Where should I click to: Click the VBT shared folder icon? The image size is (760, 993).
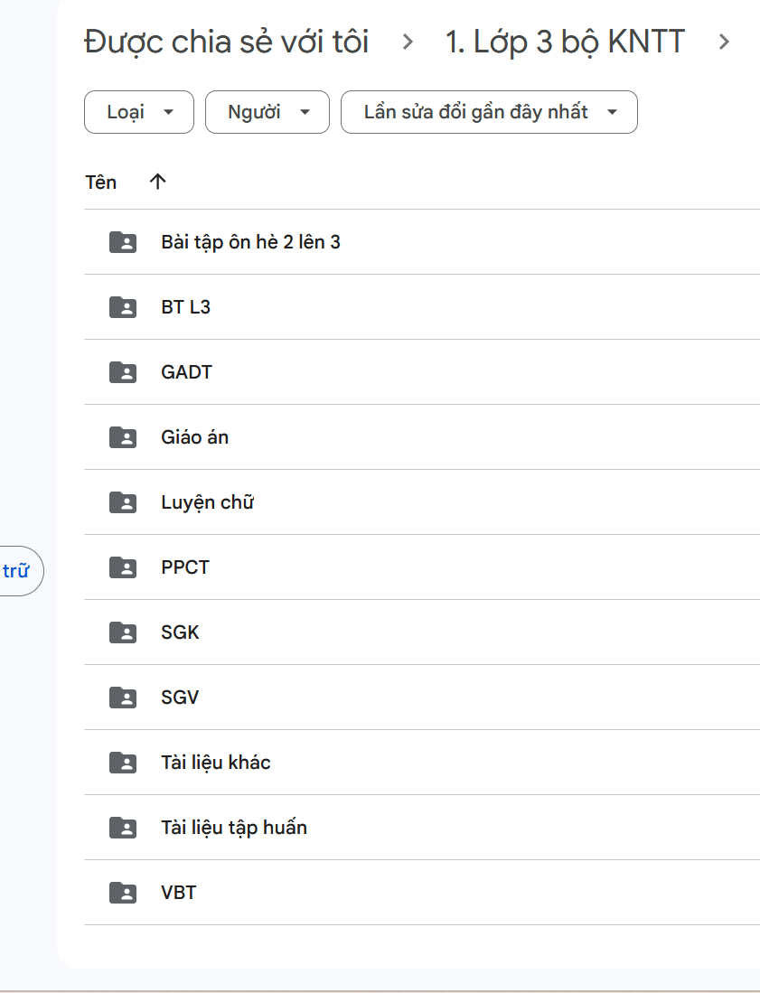(123, 893)
